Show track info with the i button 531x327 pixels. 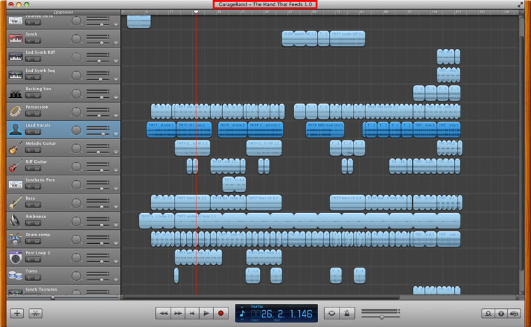(x=500, y=314)
